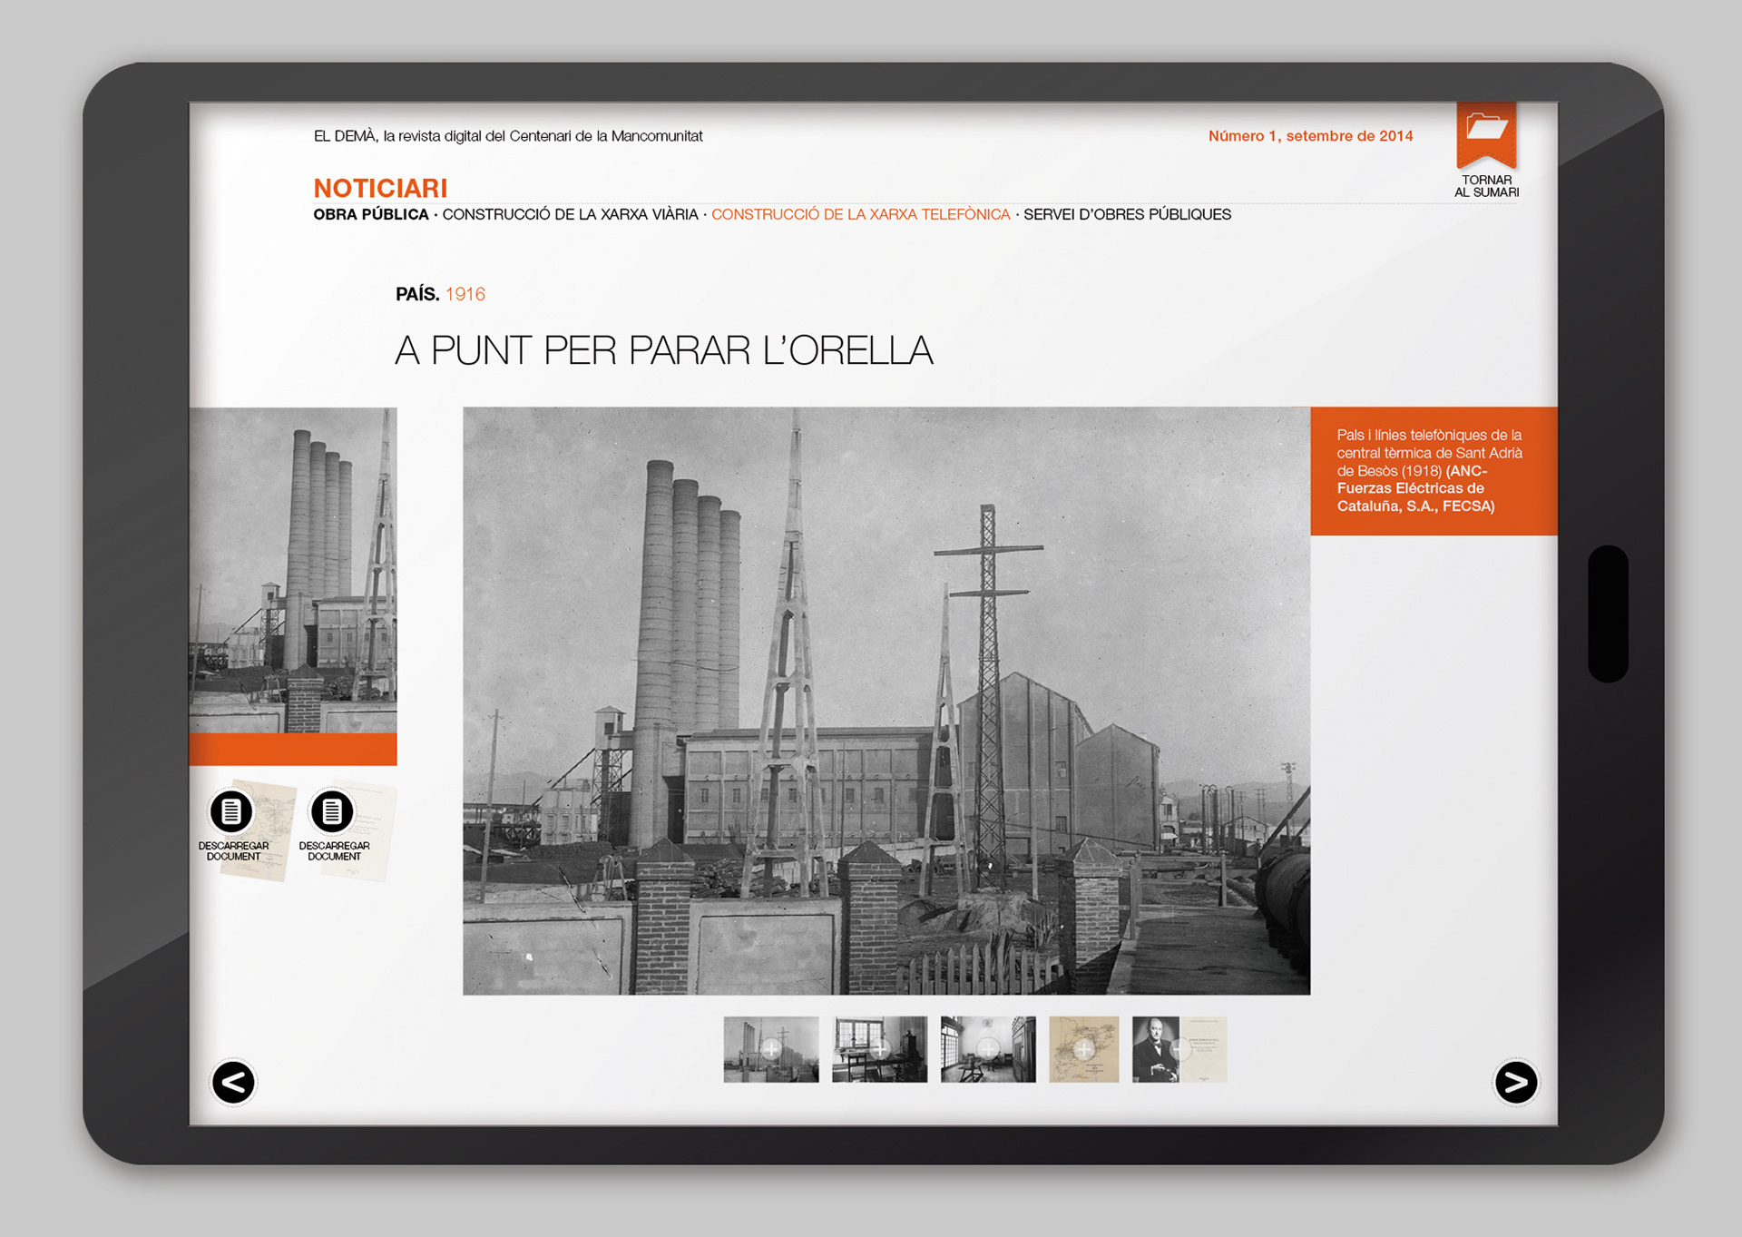Click the orange photo caption box
1742x1237 pixels.
[x=1433, y=471]
